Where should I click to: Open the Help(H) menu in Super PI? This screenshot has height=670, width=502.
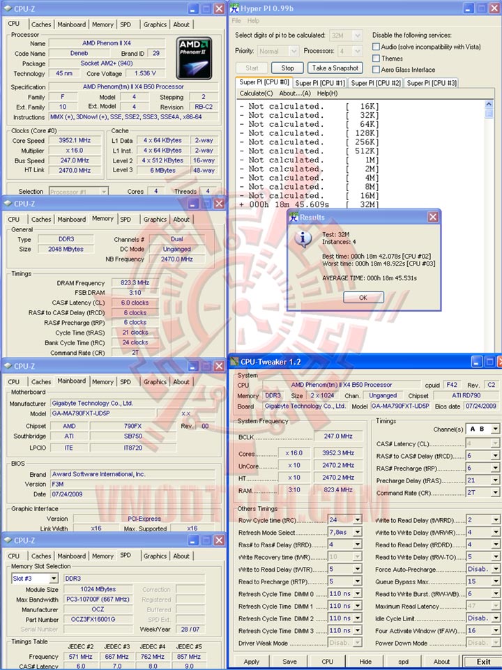click(x=327, y=93)
